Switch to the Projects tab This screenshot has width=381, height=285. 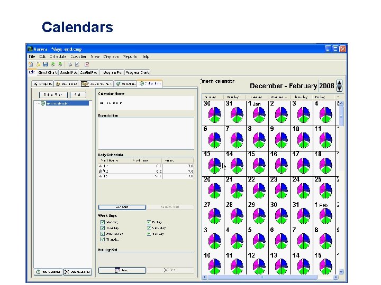coord(42,84)
